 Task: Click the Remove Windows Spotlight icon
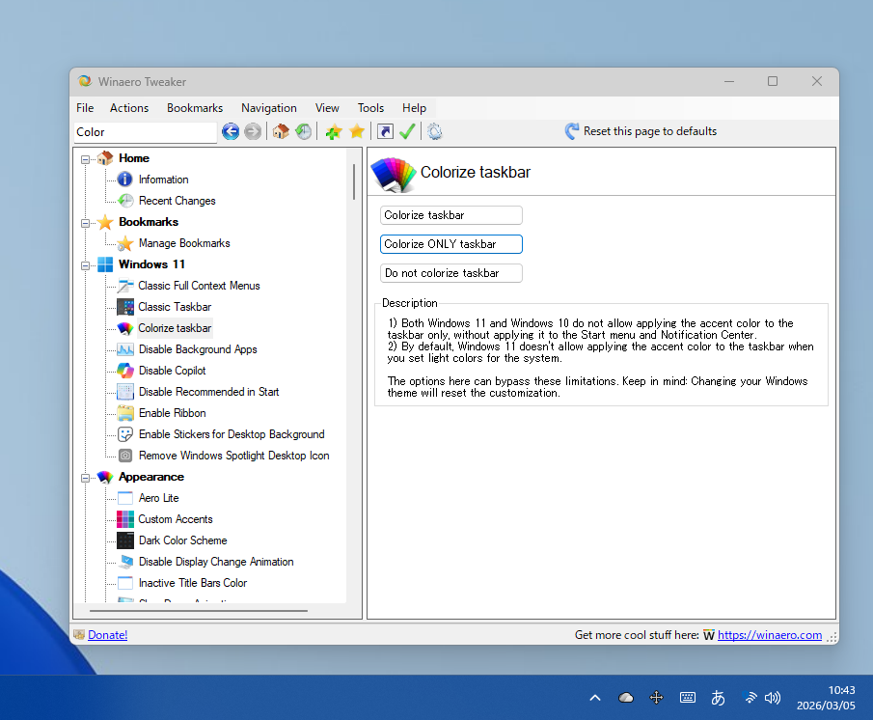pyautogui.click(x=125, y=456)
